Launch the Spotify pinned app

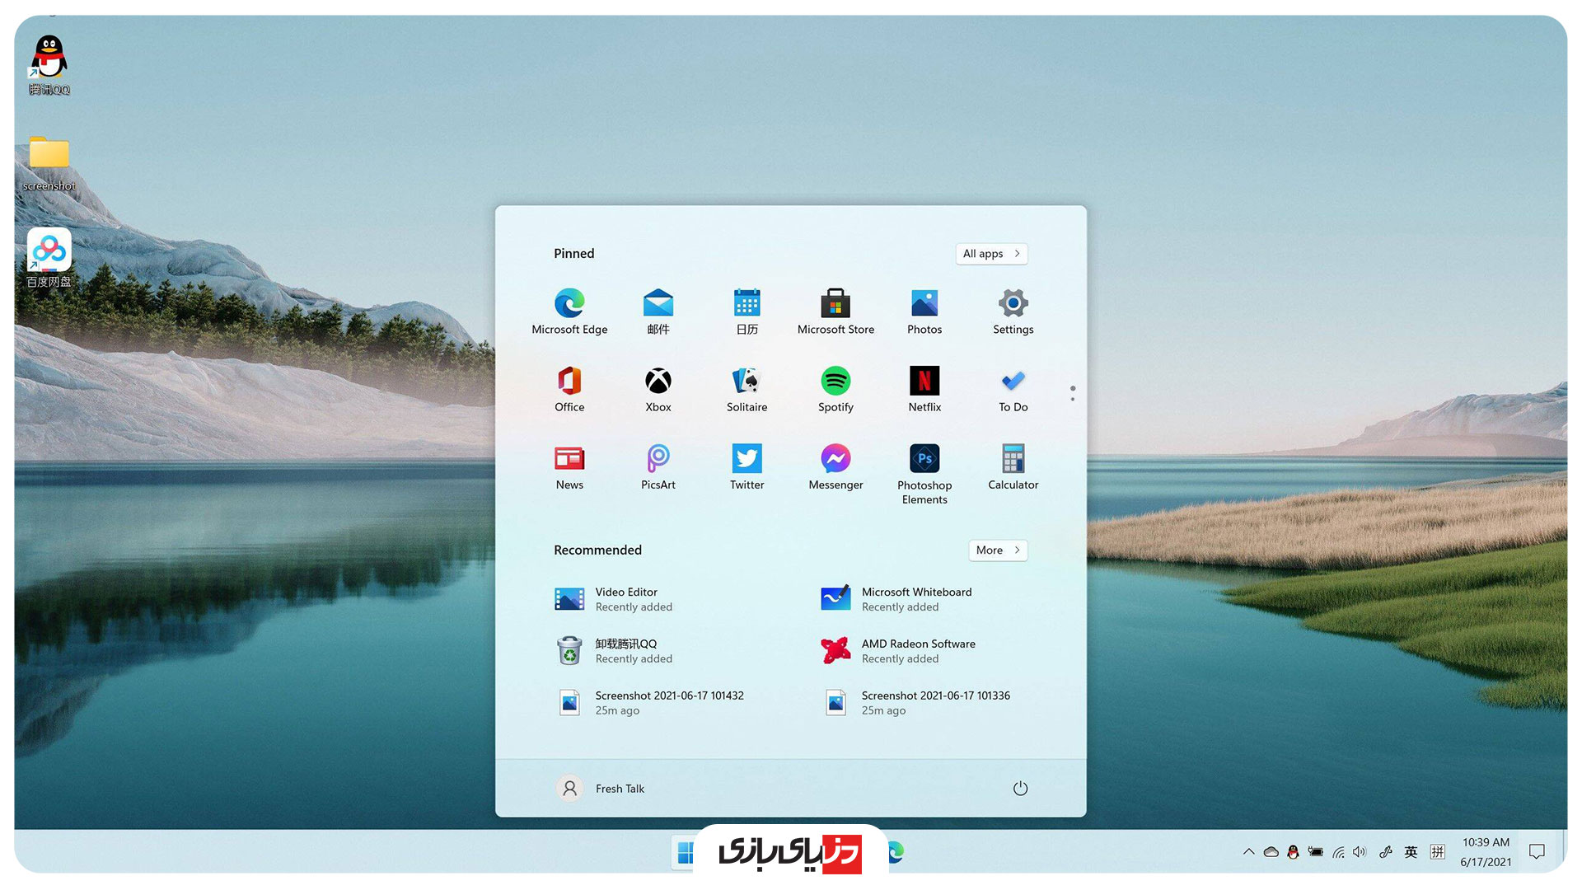(x=835, y=389)
